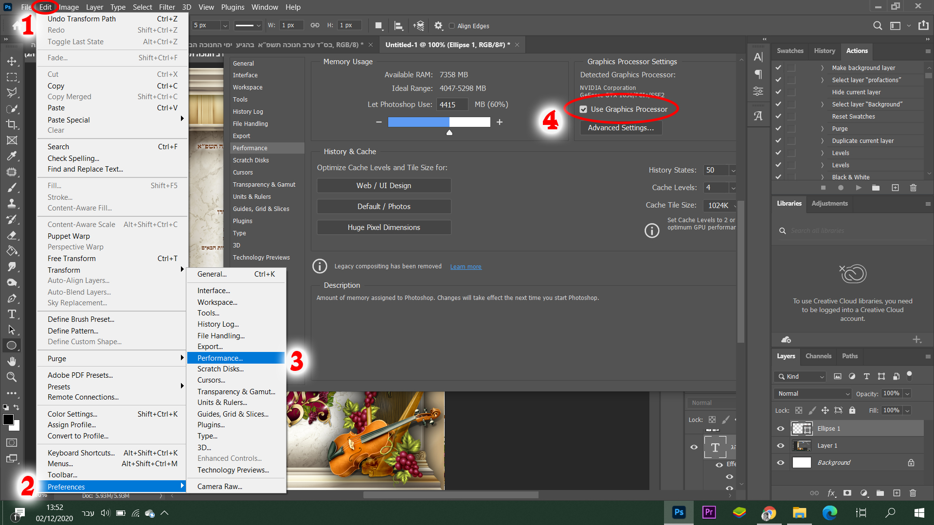Screen dimensions: 934x525
Task: Select the Zoom tool in the toolbar
Action: 12,377
